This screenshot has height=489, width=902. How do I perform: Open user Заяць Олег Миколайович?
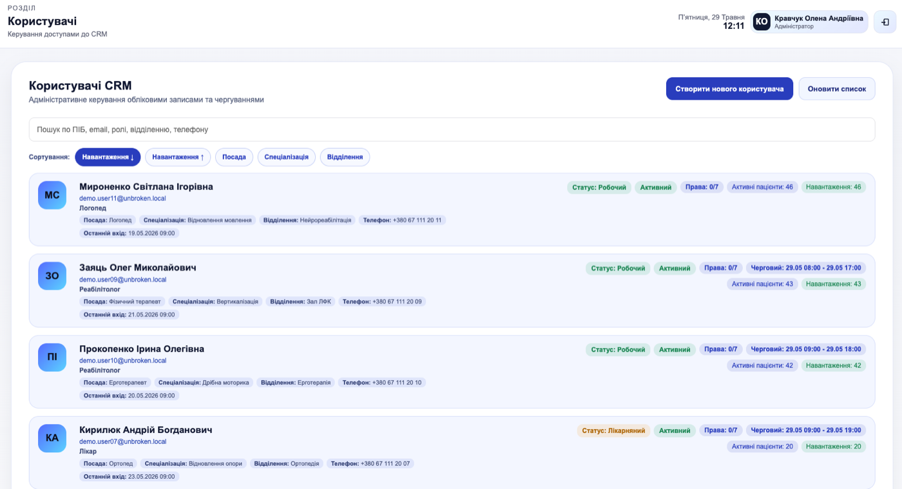point(138,267)
